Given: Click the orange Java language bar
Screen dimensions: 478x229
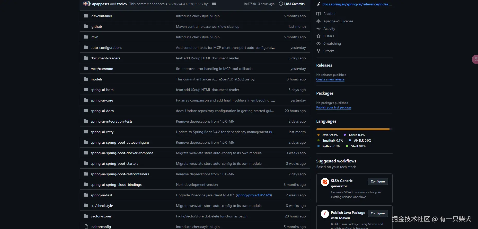Looking at the screenshot, I should coord(353,129).
